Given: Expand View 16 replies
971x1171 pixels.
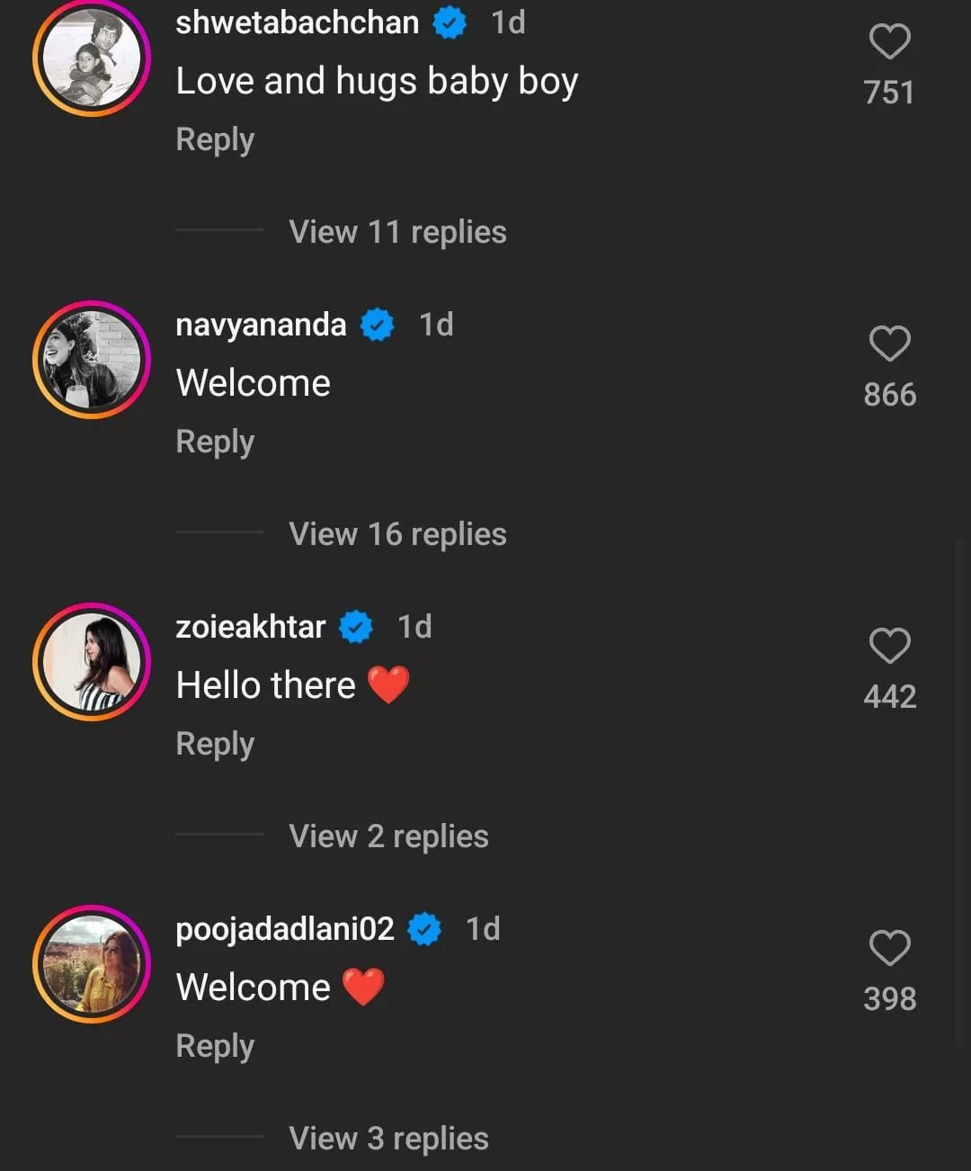Looking at the screenshot, I should click(x=397, y=534).
